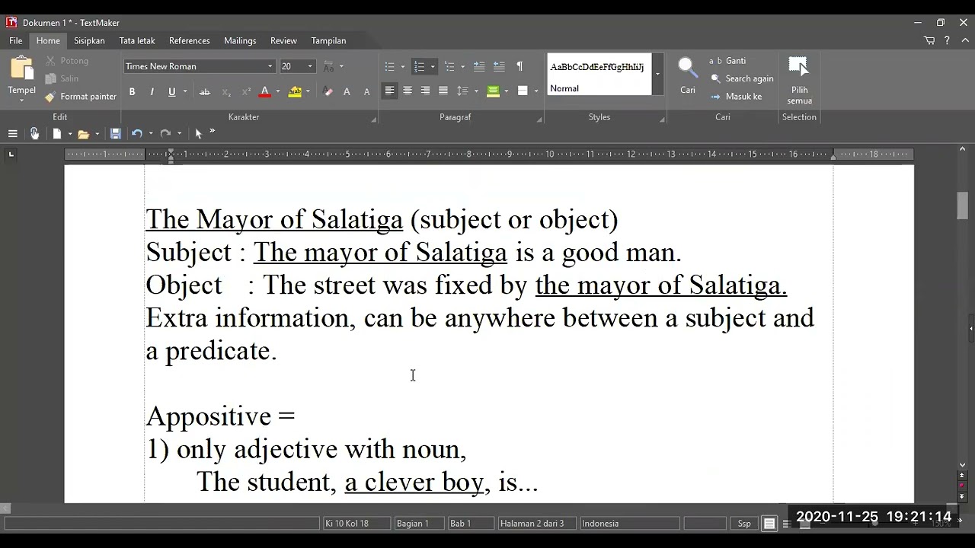The height and width of the screenshot is (548, 975).
Task: Toggle bold formatting
Action: point(132,92)
